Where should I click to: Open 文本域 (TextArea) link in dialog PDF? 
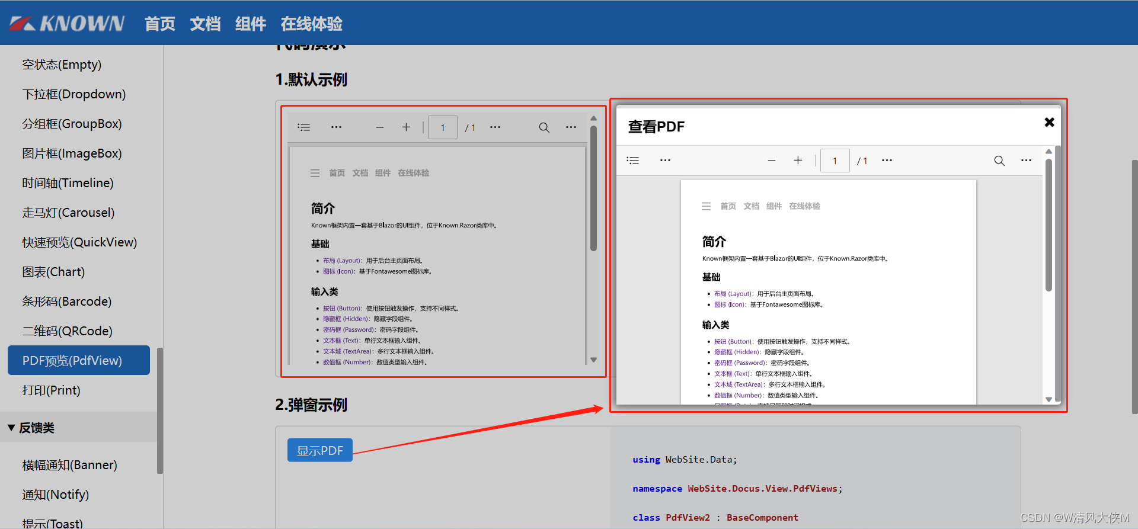740,384
